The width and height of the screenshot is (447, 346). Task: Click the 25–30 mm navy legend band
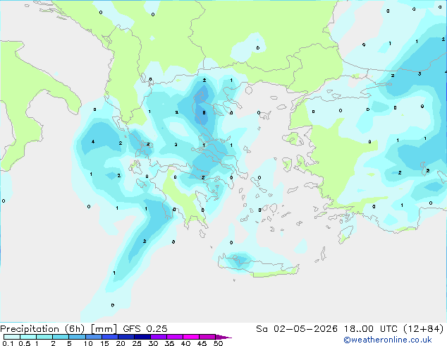coord(142,337)
